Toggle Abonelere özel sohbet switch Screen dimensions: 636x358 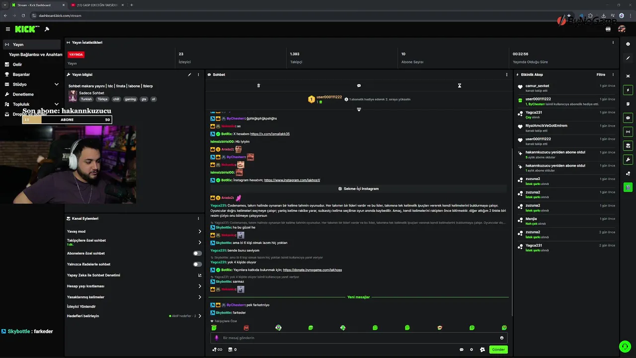197,253
